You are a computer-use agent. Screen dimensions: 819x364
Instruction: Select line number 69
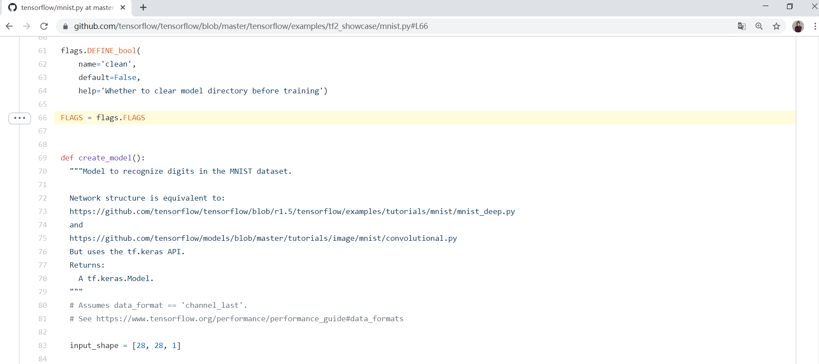coord(42,158)
